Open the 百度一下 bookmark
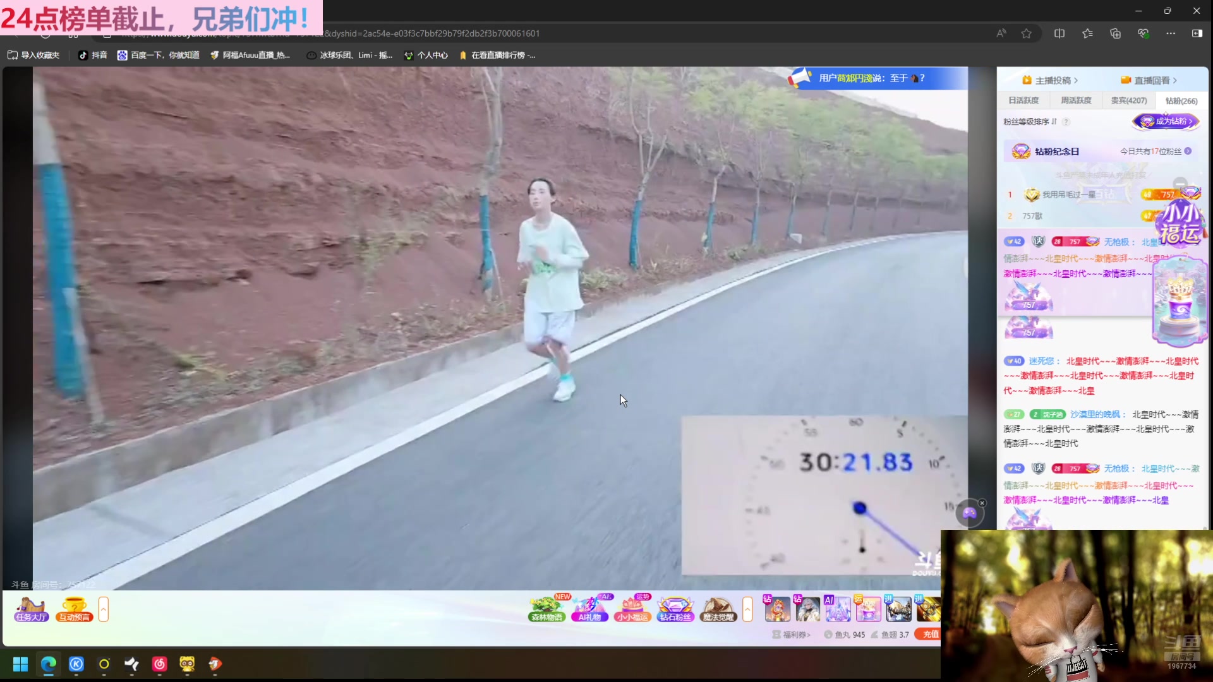This screenshot has height=682, width=1213. 159,56
